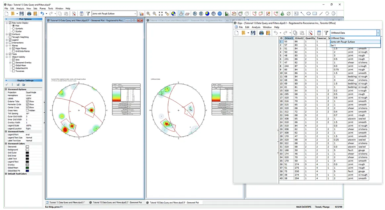Screen dimensions: 385x210
Task: Open Unfiltered Data dropdown arrow in grid window
Action: tap(378, 33)
